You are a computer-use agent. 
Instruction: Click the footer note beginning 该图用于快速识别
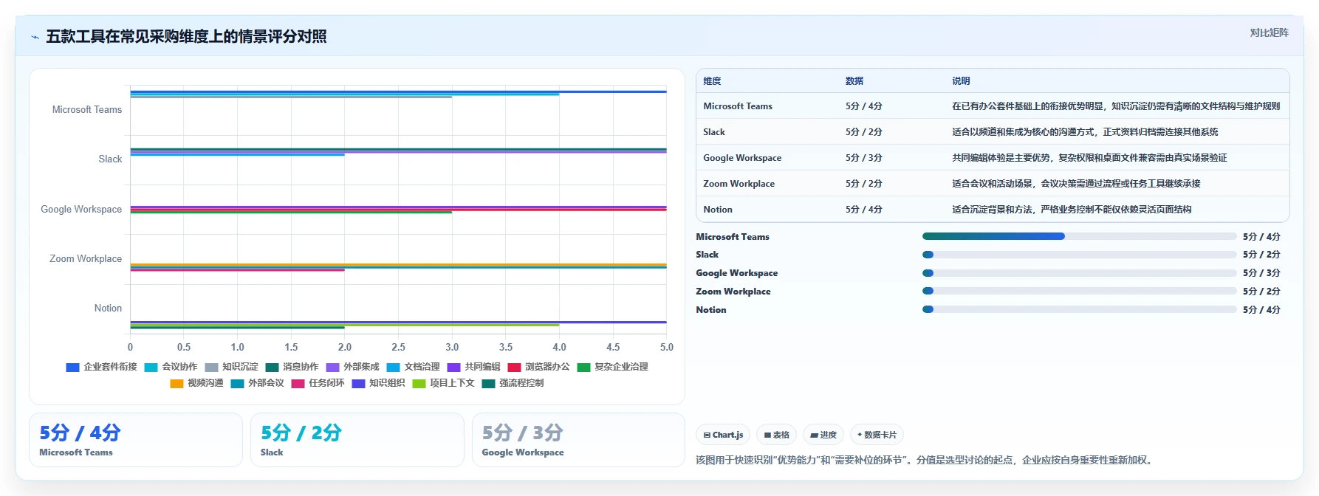click(925, 460)
